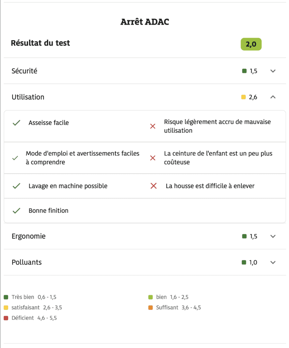Click the yellow satisfaisant legend swatch
289x348 pixels.
(x=6, y=308)
